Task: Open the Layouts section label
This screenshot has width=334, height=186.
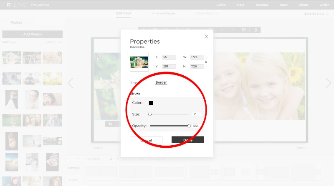Action: pyautogui.click(x=73, y=168)
